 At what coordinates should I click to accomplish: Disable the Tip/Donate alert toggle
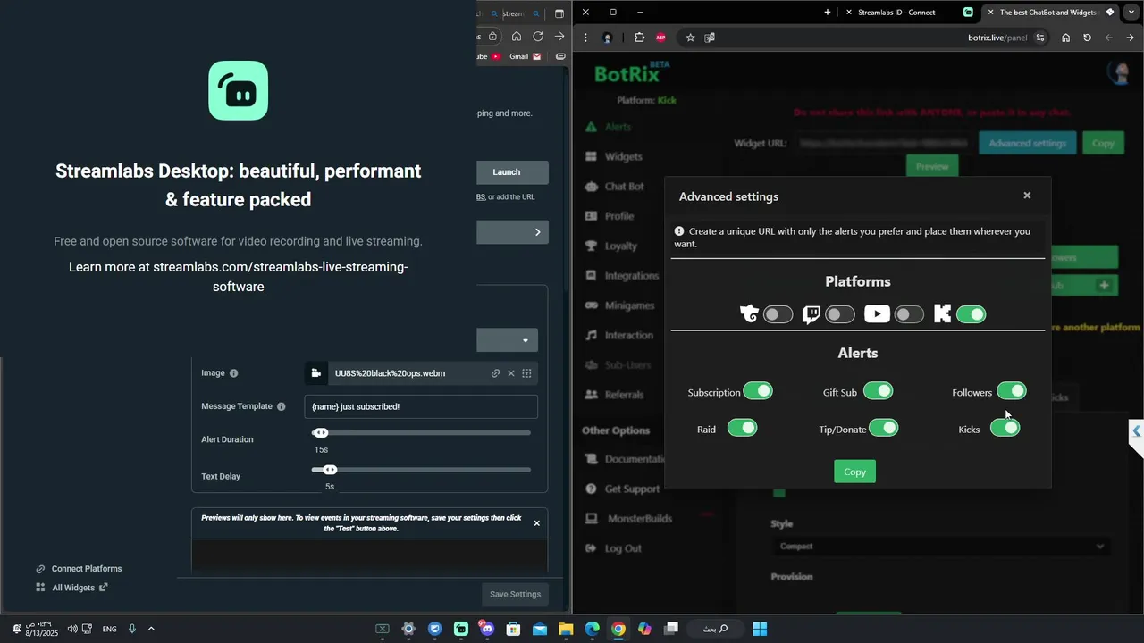pyautogui.click(x=884, y=428)
